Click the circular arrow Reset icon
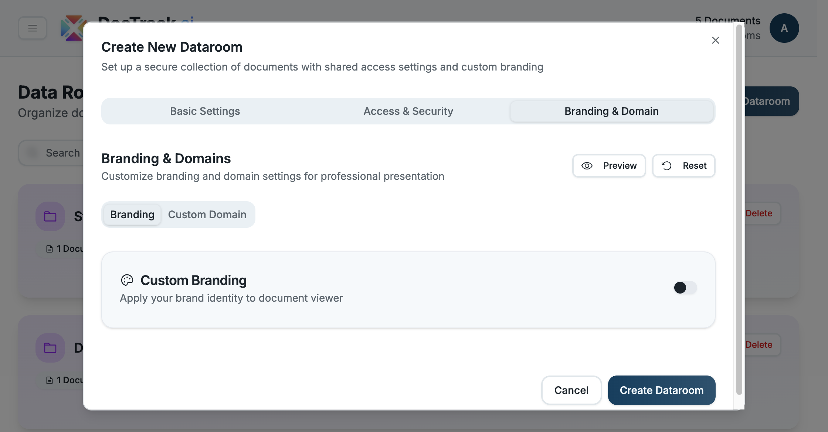 tap(666, 166)
